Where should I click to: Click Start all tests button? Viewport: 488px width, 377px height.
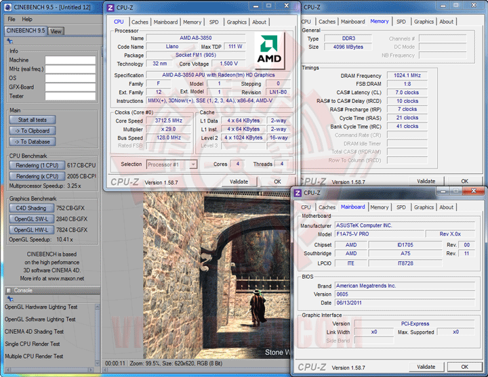point(33,120)
